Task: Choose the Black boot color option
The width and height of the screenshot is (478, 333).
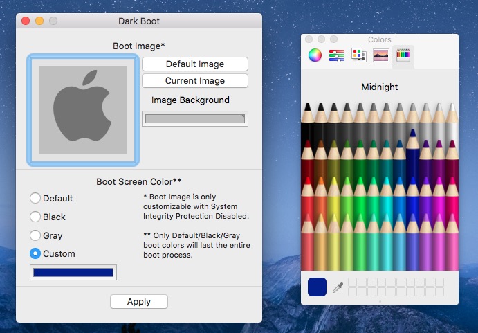Action: (35, 217)
